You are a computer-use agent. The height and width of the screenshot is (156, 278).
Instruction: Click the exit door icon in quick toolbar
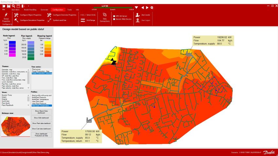23,6
